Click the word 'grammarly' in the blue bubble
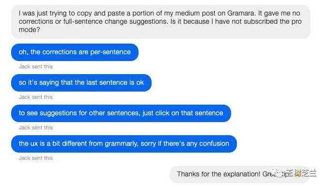This screenshot has width=327, height=187. point(121,143)
